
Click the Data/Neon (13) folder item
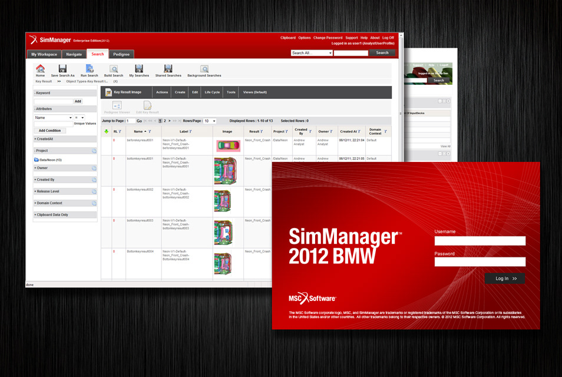48,160
